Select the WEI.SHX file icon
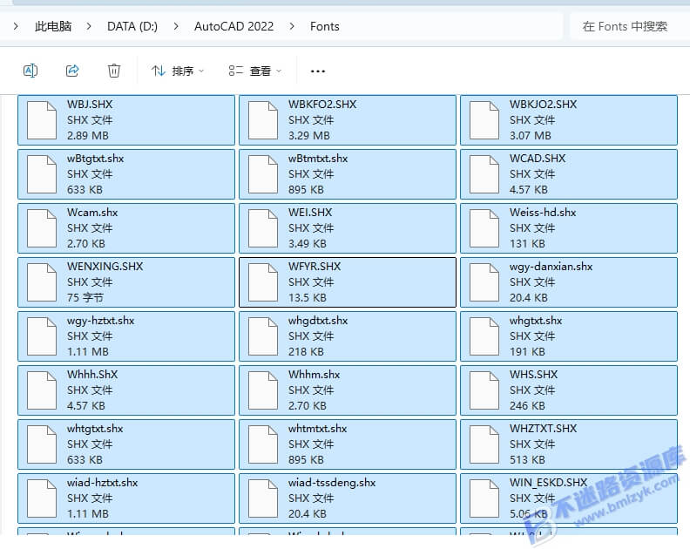 [263, 228]
